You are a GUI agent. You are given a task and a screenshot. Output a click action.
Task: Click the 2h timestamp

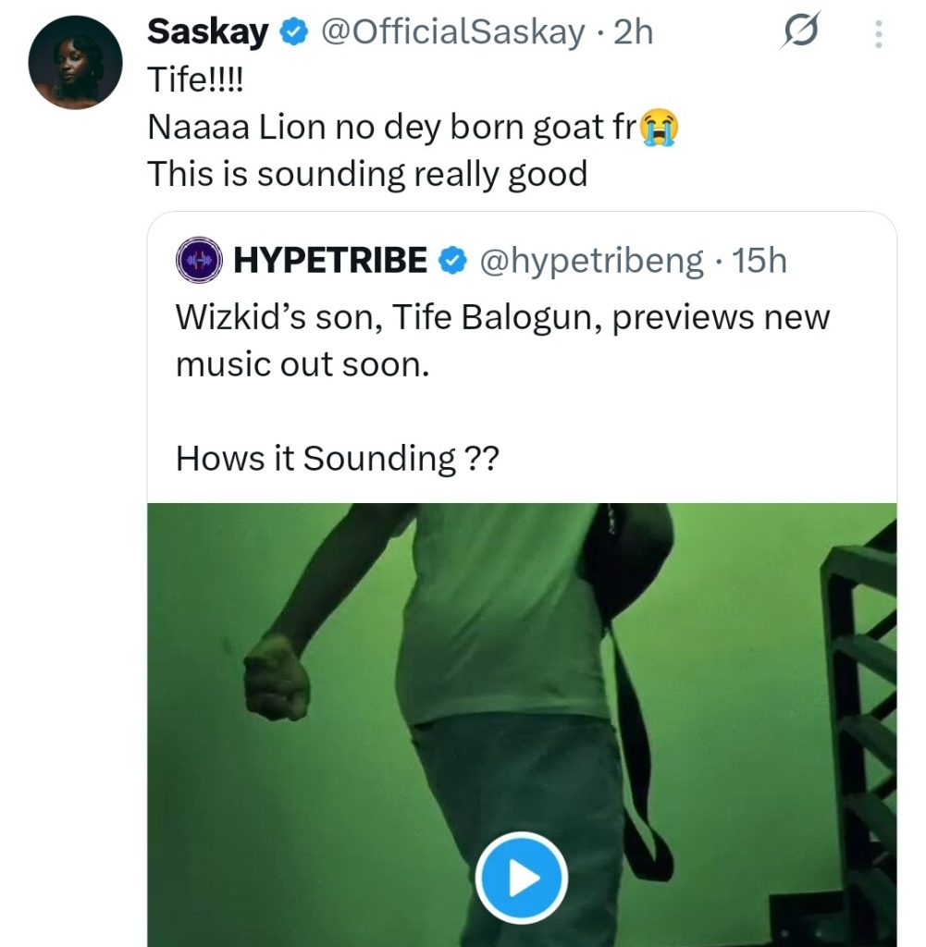(634, 33)
